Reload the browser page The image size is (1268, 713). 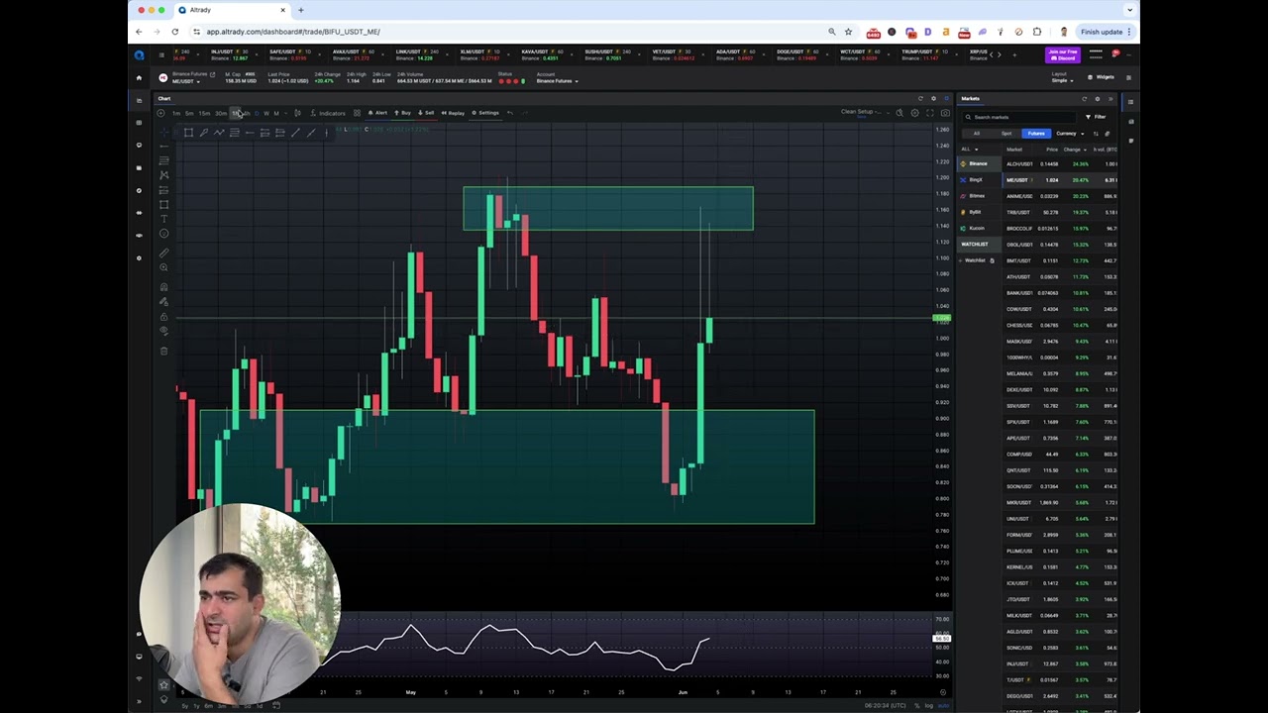pyautogui.click(x=174, y=32)
